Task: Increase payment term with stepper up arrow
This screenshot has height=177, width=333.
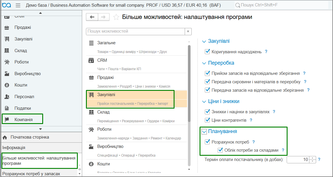Action: point(312,158)
